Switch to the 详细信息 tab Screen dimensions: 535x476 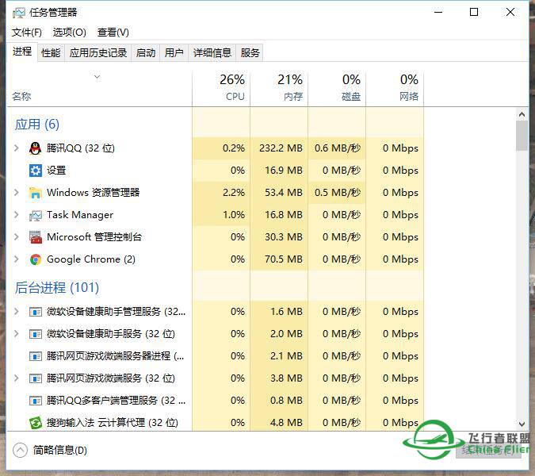tap(212, 53)
